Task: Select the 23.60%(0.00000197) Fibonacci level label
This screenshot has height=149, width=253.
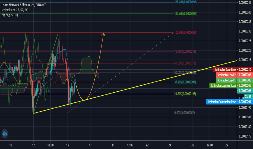Action: 185,94
